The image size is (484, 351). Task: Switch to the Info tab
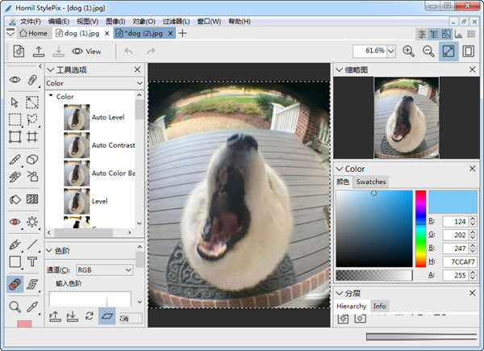click(x=379, y=306)
